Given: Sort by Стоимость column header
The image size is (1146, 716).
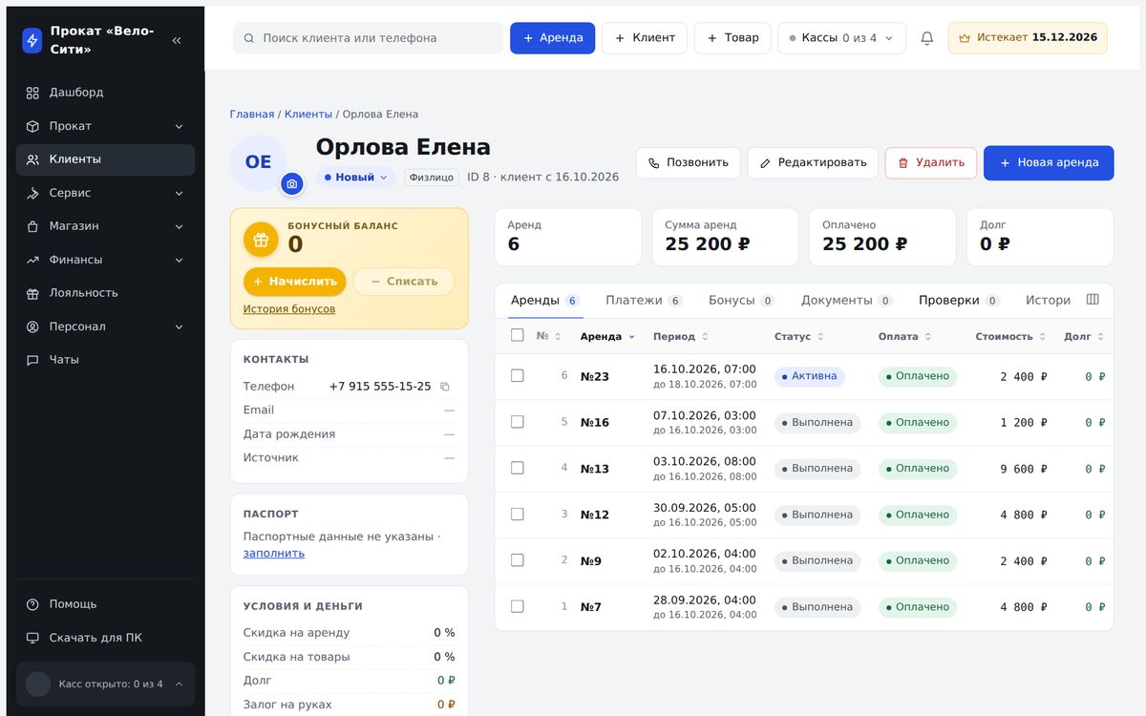Looking at the screenshot, I should (1010, 337).
